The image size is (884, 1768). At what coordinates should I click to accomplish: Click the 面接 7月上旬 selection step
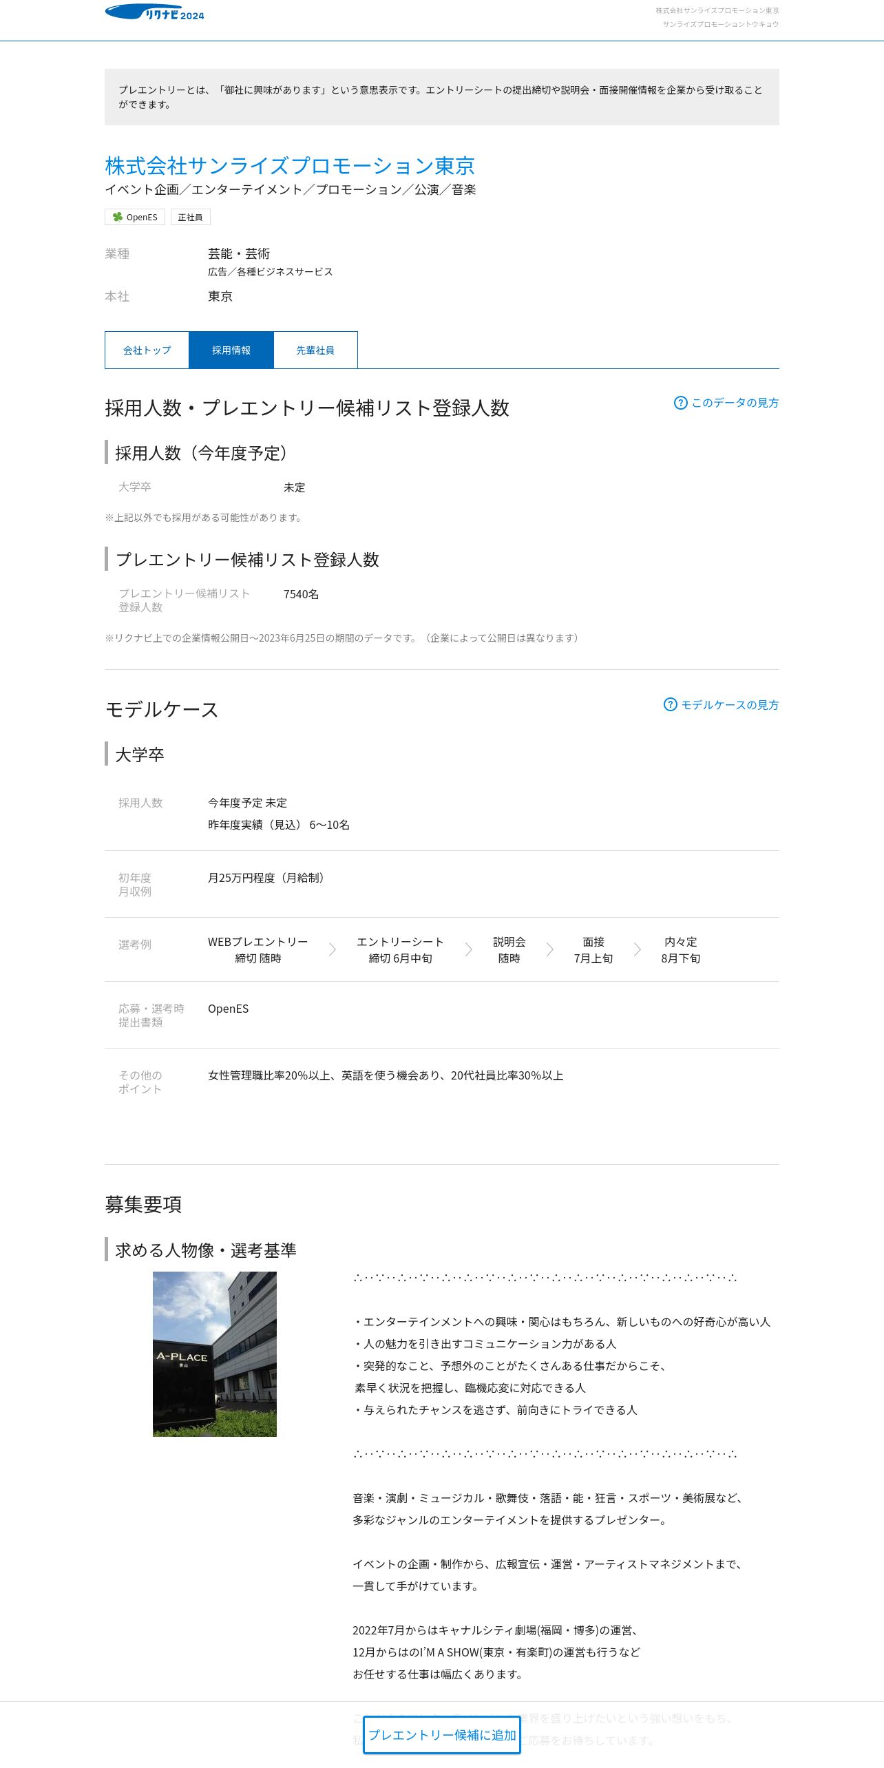(593, 949)
